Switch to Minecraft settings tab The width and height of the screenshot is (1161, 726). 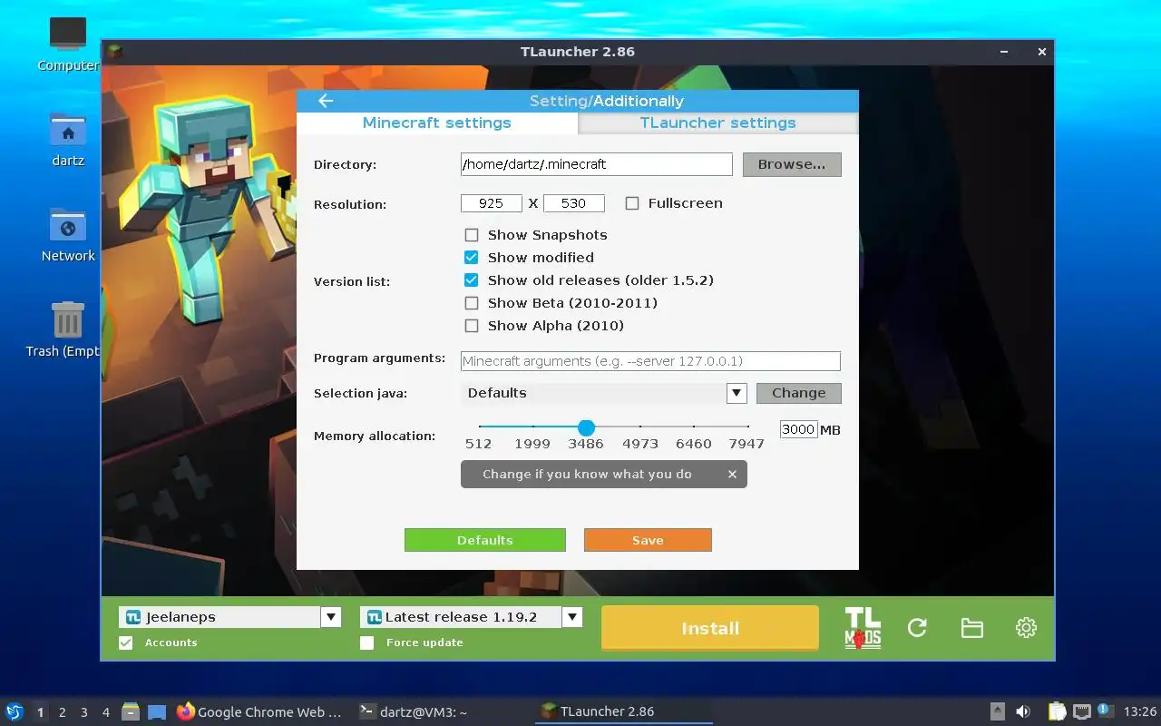tap(437, 123)
